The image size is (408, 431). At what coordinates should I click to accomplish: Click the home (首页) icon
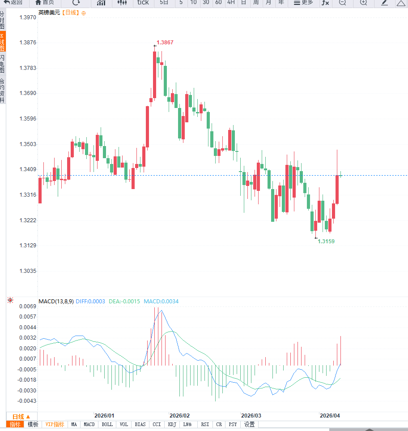coord(44,3)
